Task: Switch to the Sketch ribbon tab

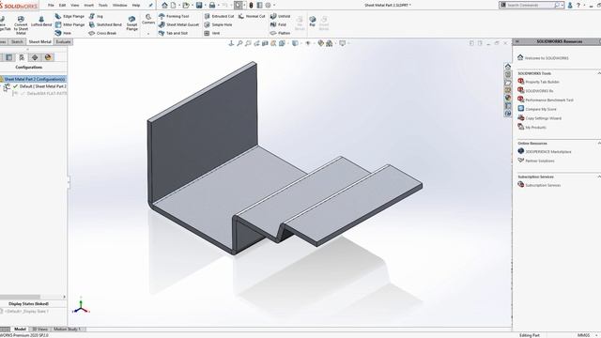Action: 17,41
